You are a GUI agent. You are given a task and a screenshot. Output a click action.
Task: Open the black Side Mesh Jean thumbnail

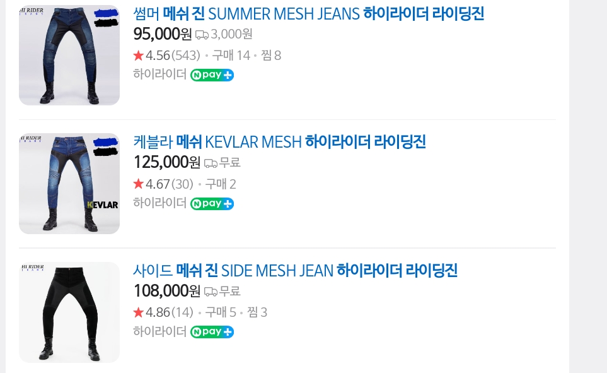tap(69, 312)
